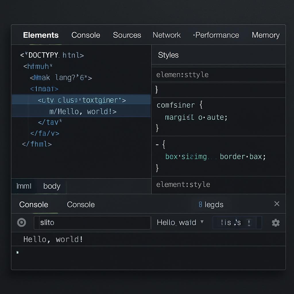Click the 8 legds issues counter

pos(211,204)
